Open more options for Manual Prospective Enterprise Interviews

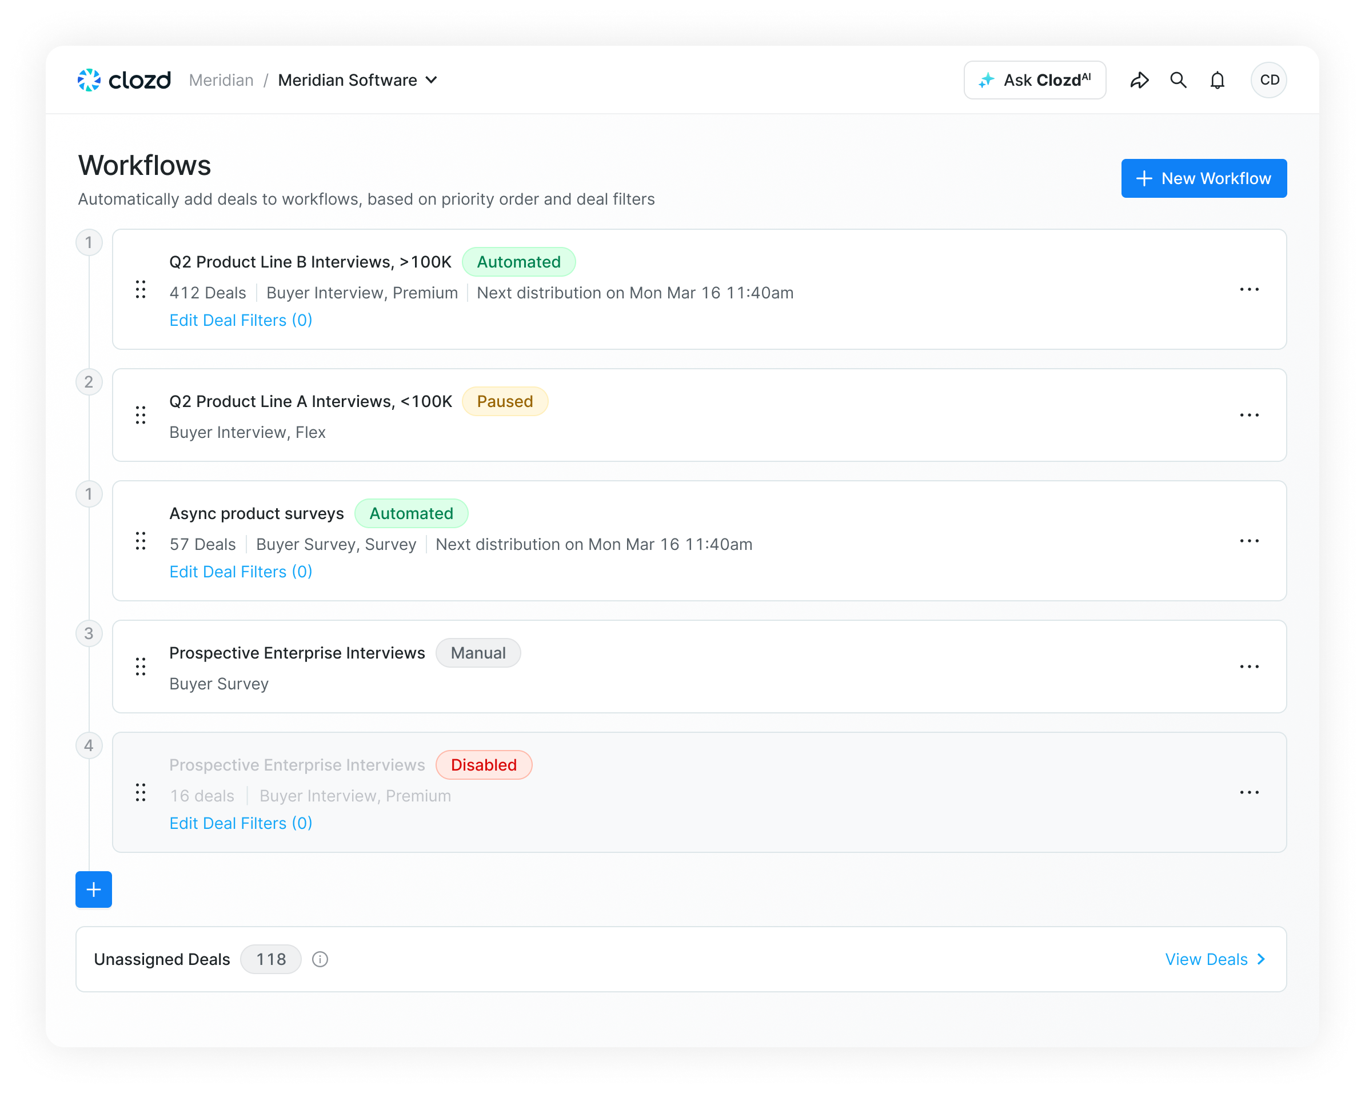[1249, 667]
